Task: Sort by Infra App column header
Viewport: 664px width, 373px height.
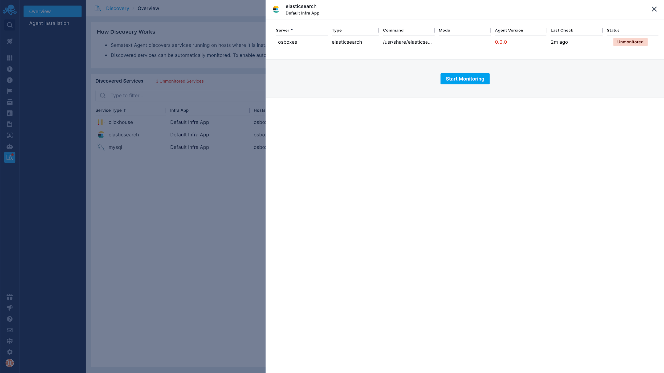Action: [x=179, y=110]
